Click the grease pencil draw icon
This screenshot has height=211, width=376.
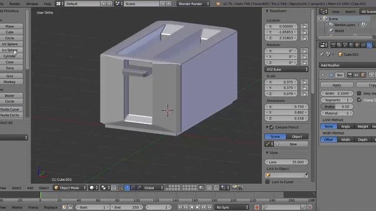pyautogui.click(x=269, y=144)
